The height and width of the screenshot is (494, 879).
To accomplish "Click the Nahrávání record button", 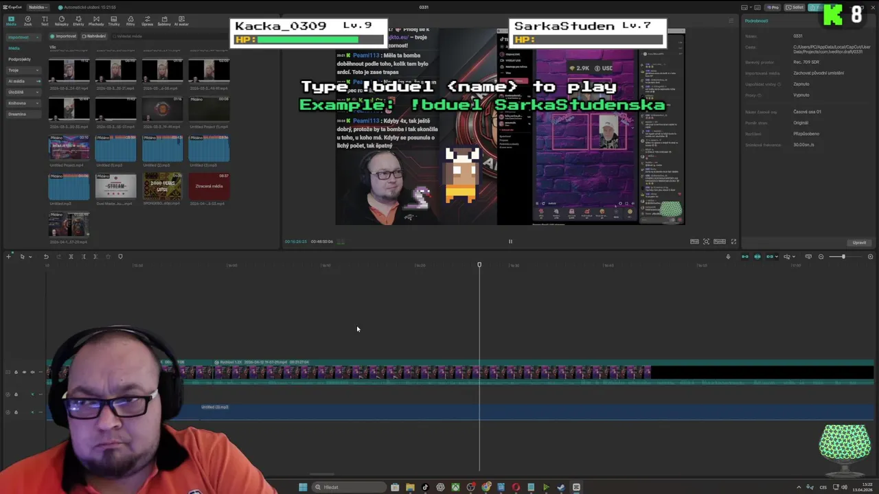I will 94,36.
